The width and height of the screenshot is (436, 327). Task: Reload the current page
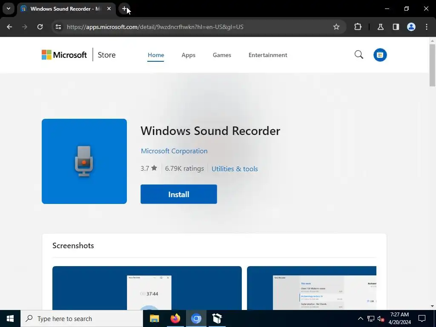click(40, 27)
